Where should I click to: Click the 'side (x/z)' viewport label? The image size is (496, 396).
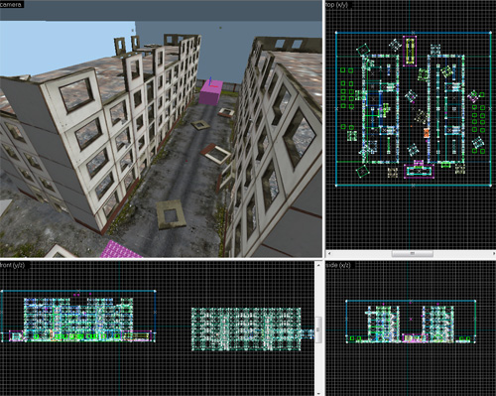pos(338,265)
